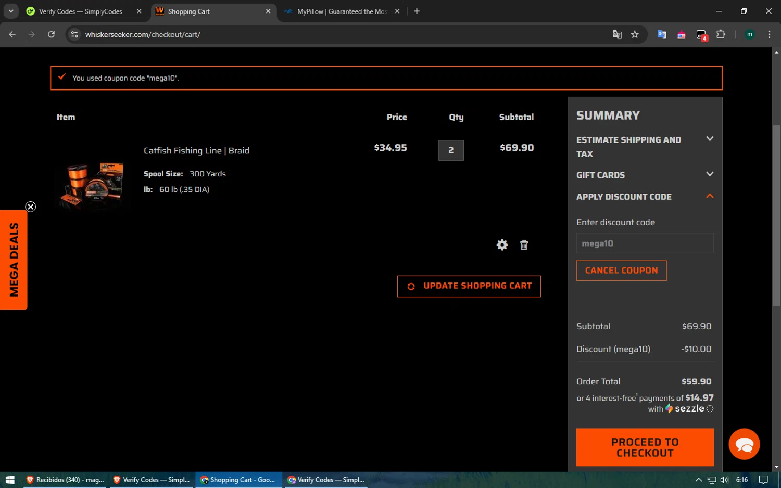
Task: Click the Discount (mega10) label
Action: [613, 349]
